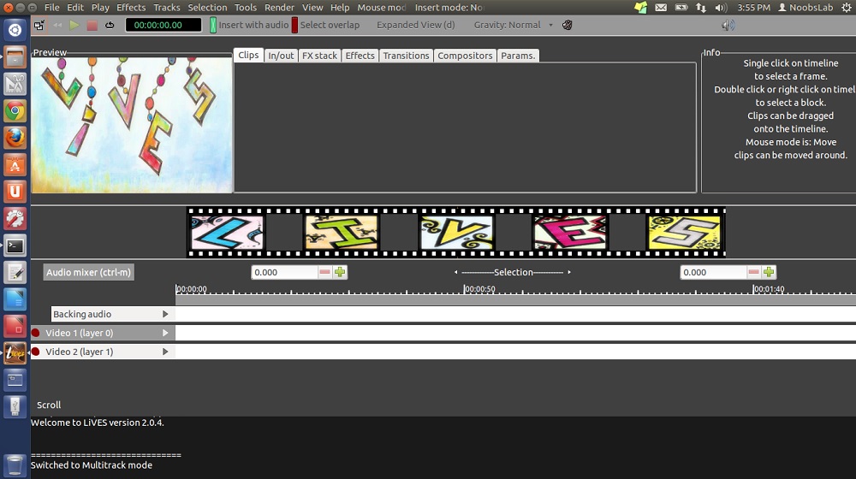Image resolution: width=856 pixels, height=479 pixels.
Task: Toggle Insert with audio
Action: (x=249, y=25)
